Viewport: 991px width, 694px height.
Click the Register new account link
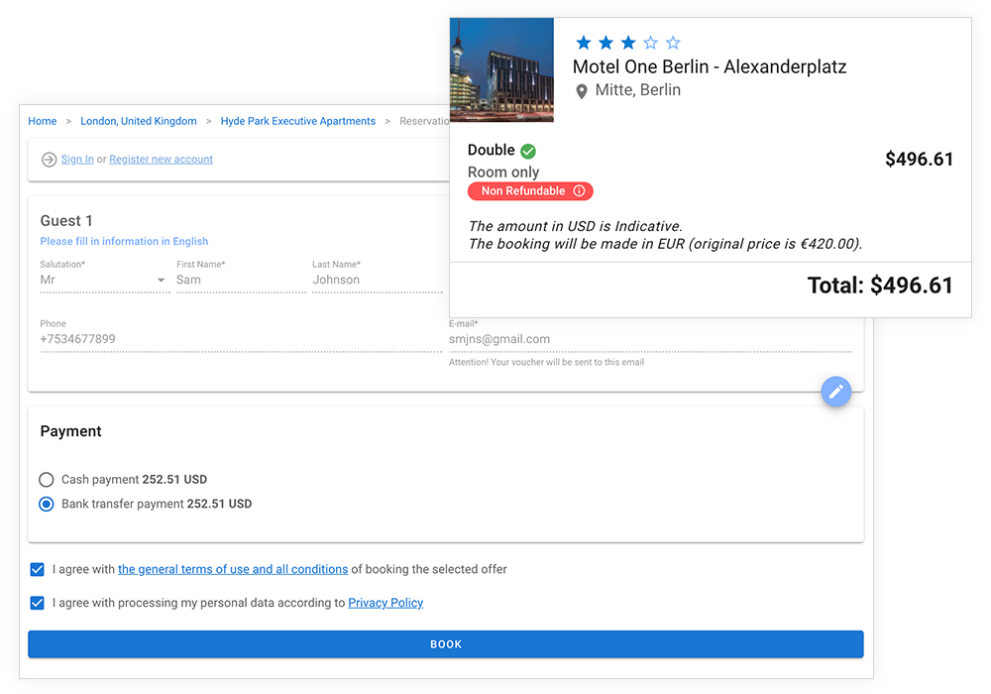point(161,159)
